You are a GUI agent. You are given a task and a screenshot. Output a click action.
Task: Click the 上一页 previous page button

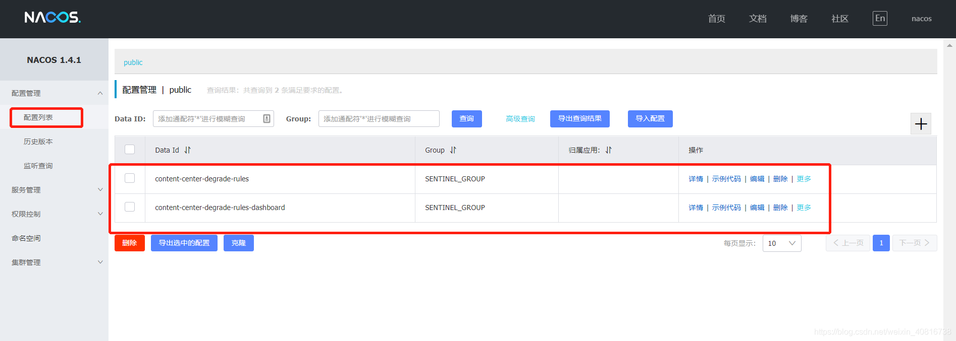[848, 243]
